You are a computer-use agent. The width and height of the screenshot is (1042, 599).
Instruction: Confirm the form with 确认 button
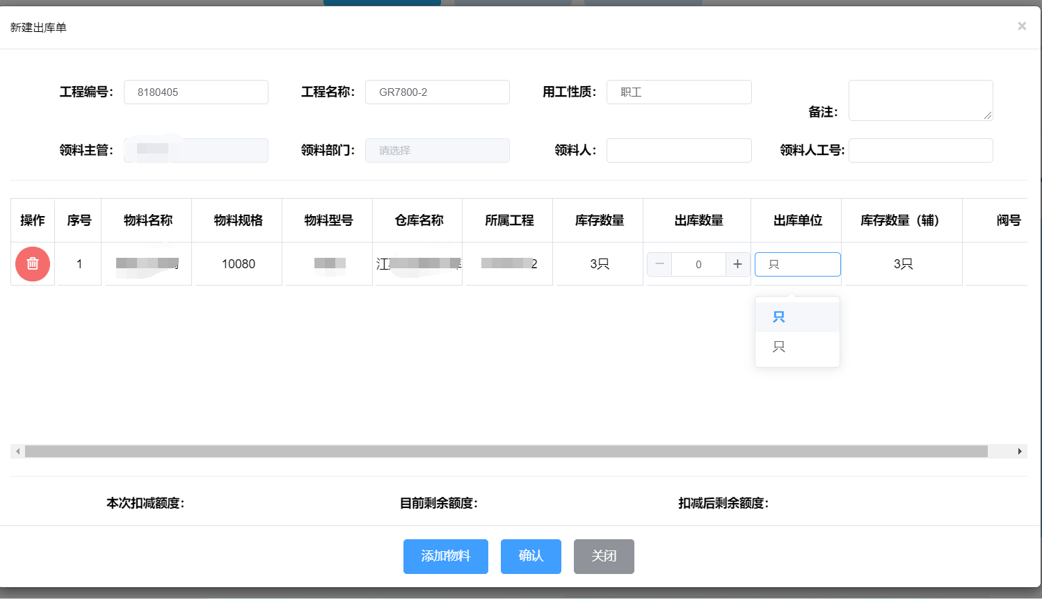coord(531,556)
